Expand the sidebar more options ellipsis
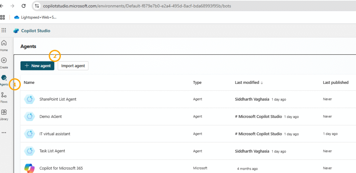Screen dimensions: 356x173 [4, 132]
